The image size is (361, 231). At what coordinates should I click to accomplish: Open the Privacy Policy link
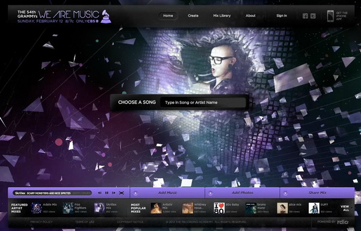[x=42, y=222]
